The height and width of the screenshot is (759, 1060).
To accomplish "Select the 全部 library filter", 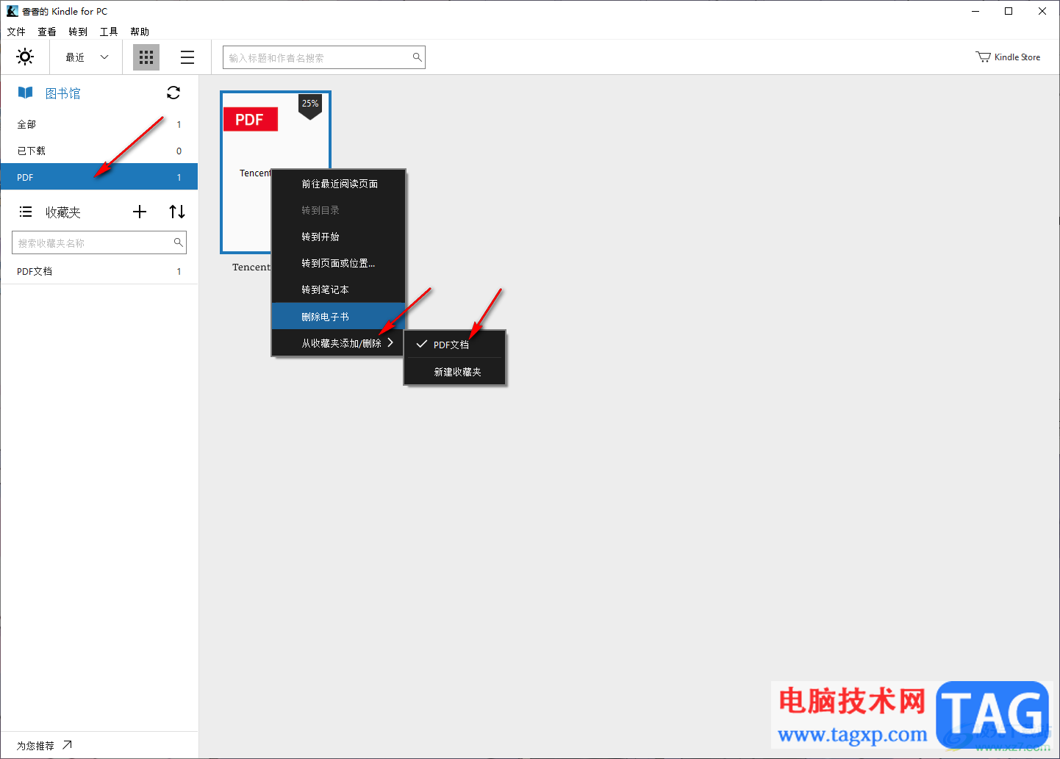I will (99, 124).
